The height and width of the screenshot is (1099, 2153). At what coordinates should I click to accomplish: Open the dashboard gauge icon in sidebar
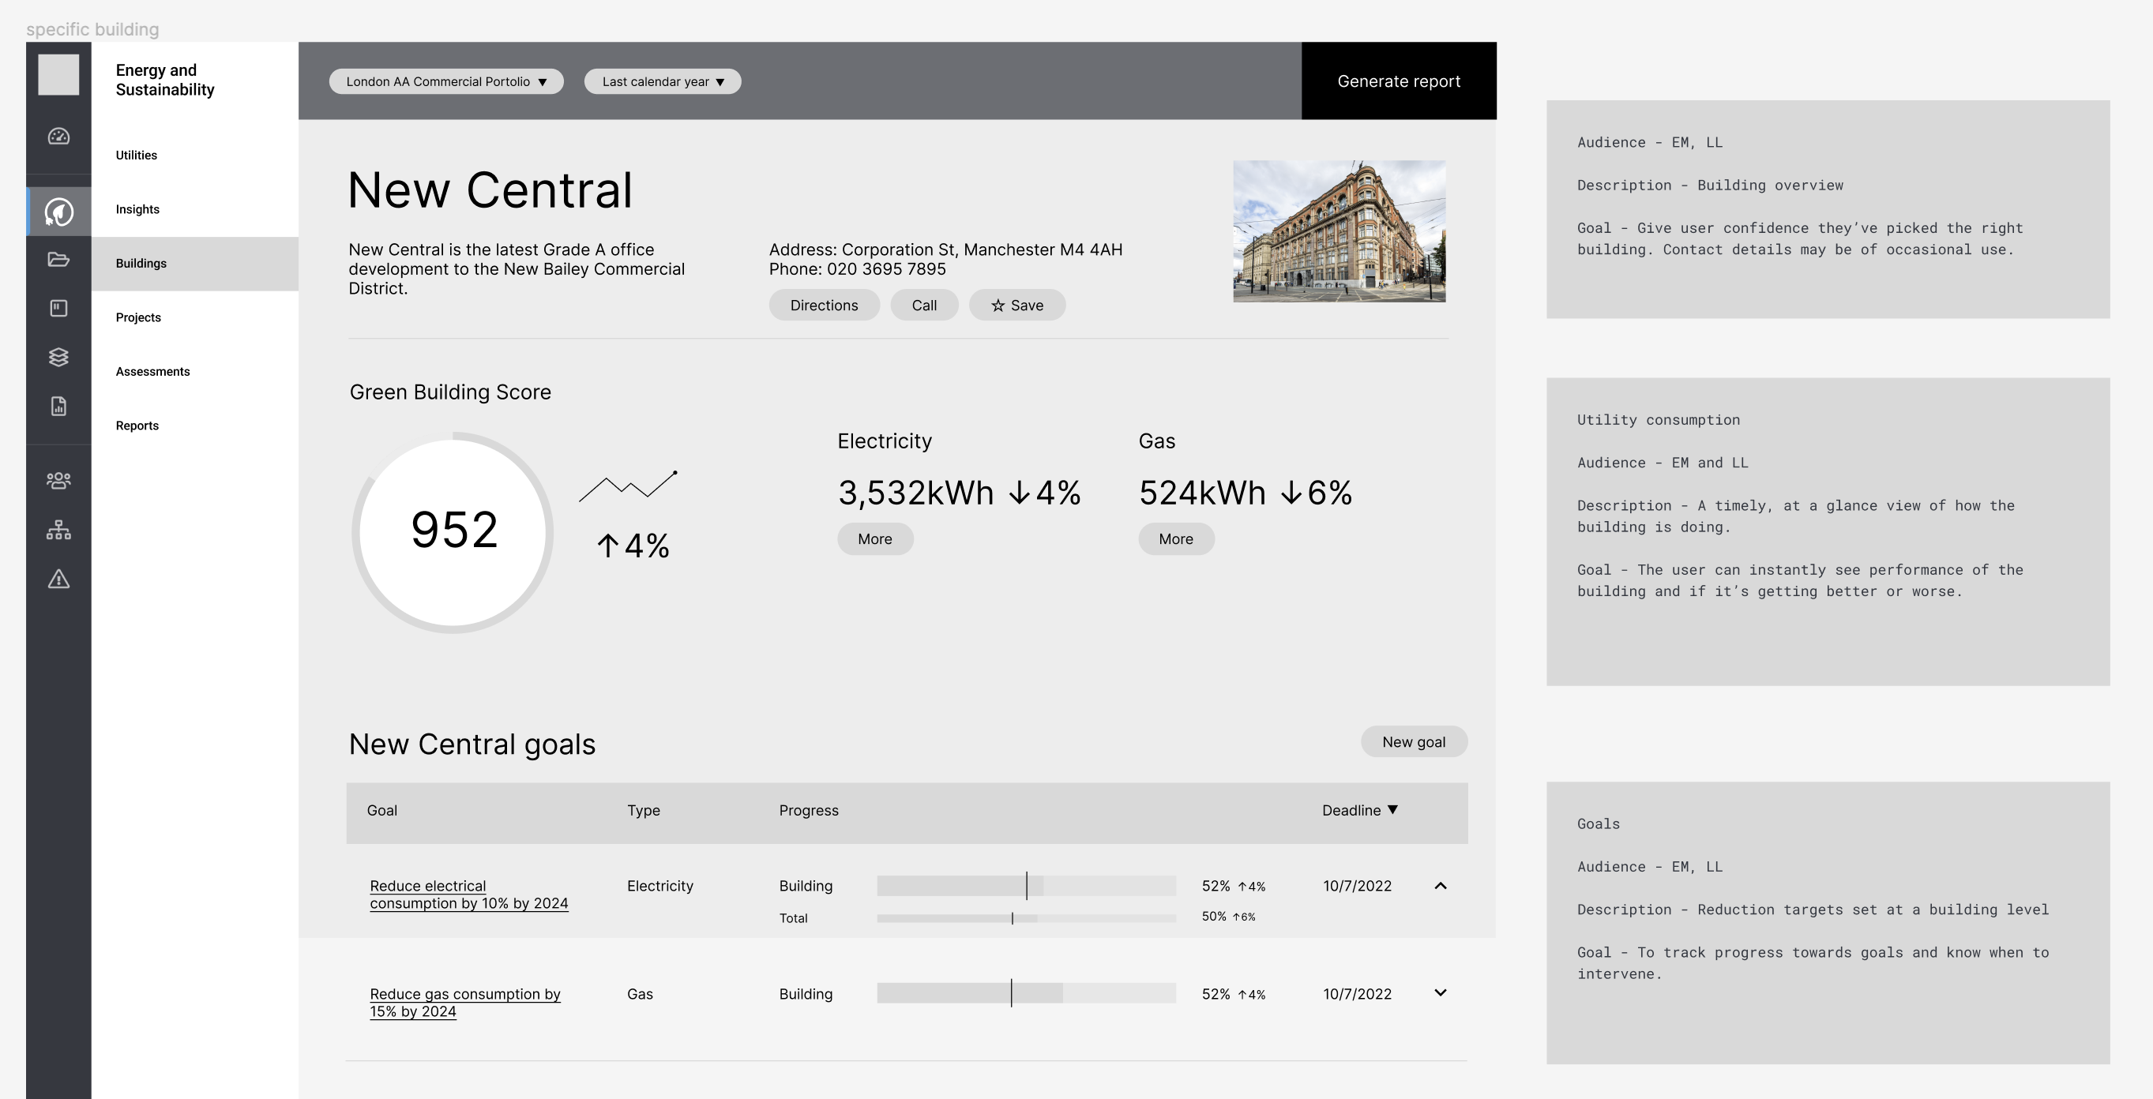coord(58,137)
